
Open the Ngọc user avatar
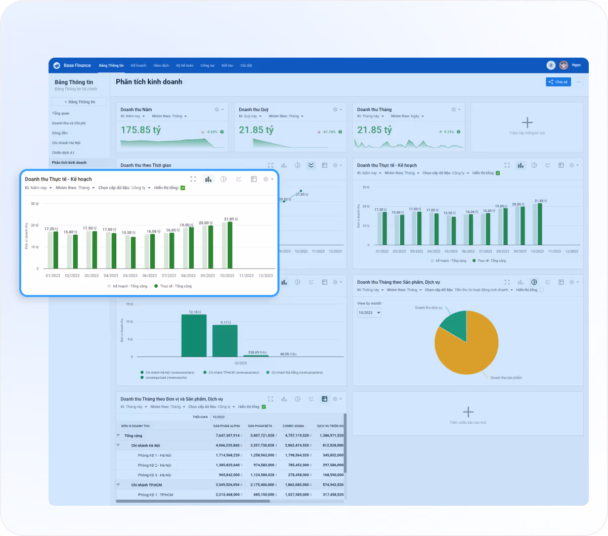pos(563,65)
